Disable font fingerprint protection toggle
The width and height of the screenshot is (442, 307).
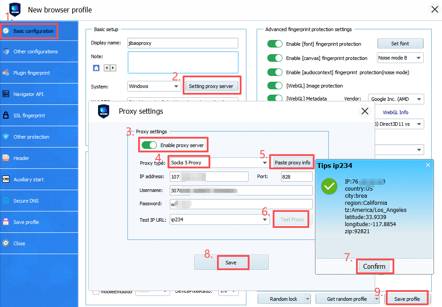[275, 44]
